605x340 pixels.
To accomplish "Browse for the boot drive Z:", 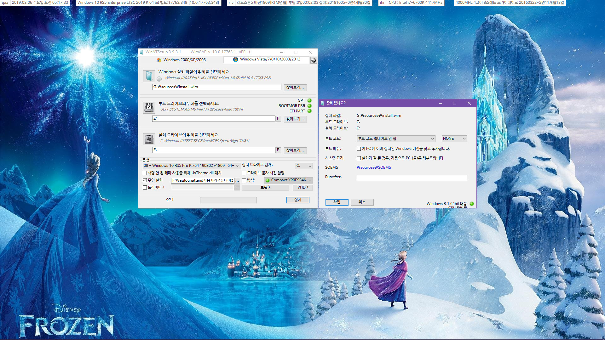I will pos(295,119).
